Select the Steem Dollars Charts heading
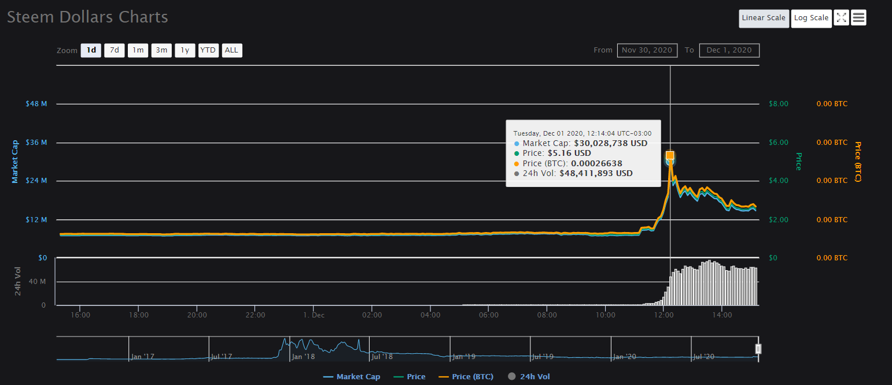 (87, 17)
